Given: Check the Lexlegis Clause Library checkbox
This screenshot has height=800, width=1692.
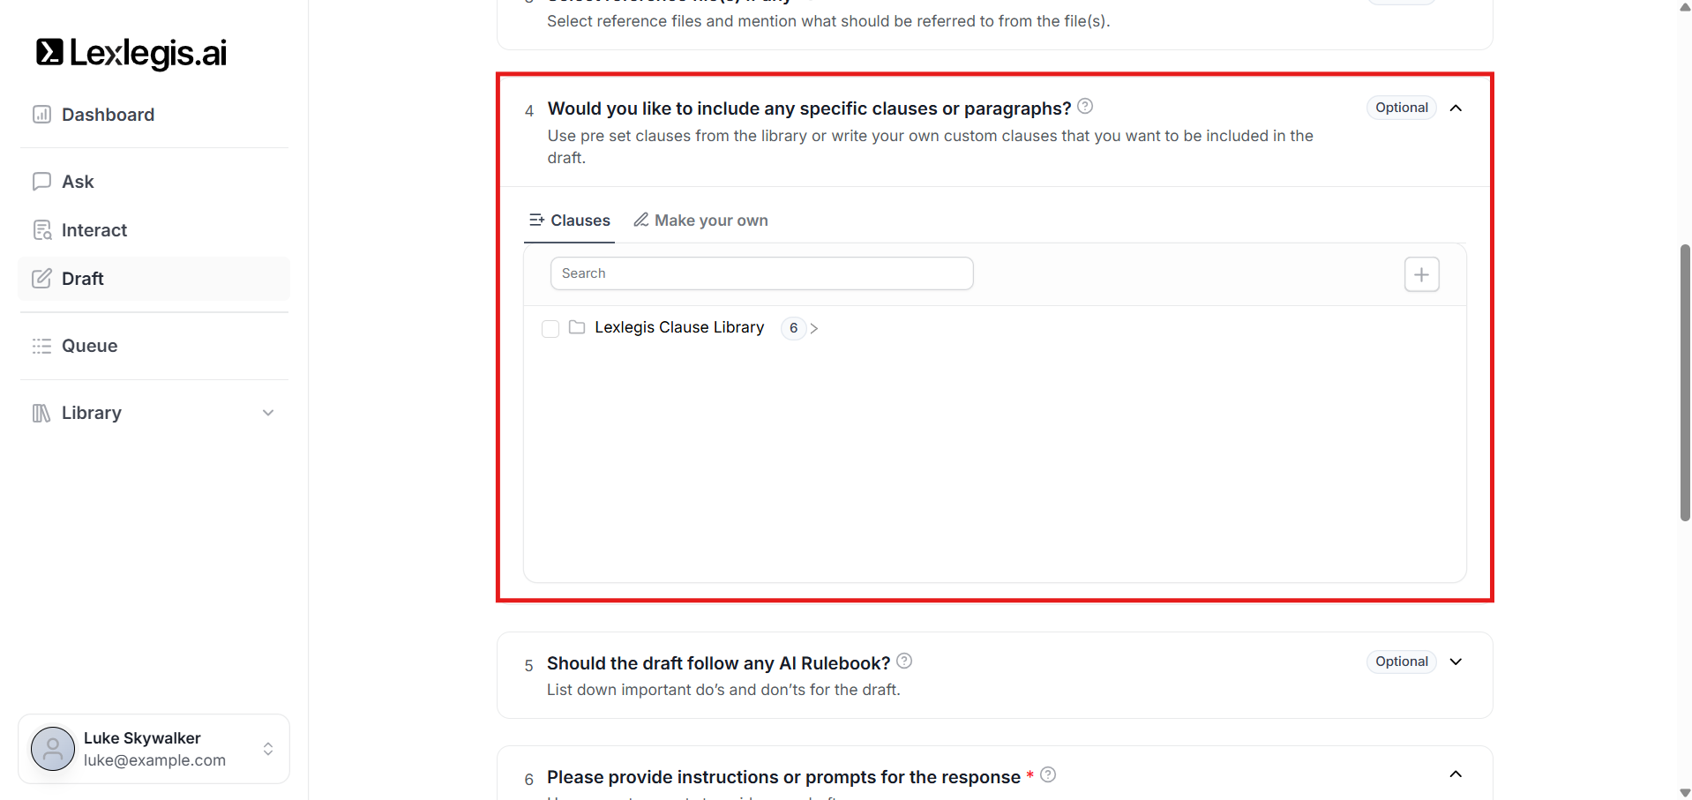Looking at the screenshot, I should click(550, 329).
